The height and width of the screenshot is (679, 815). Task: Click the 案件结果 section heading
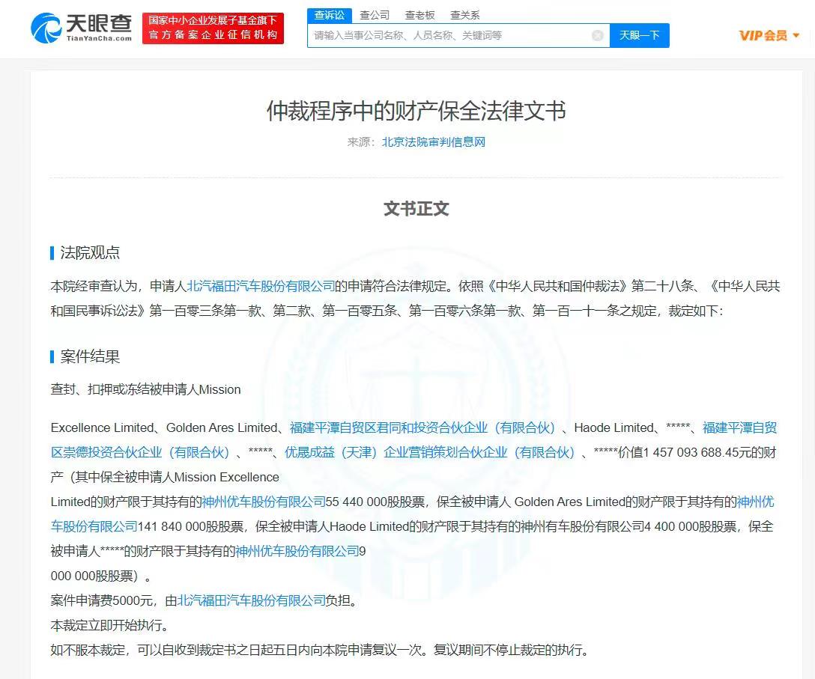[x=90, y=356]
